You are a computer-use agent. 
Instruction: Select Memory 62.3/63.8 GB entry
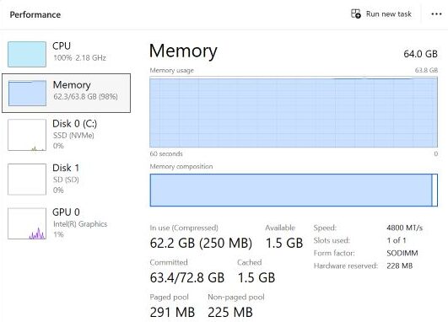tap(67, 93)
